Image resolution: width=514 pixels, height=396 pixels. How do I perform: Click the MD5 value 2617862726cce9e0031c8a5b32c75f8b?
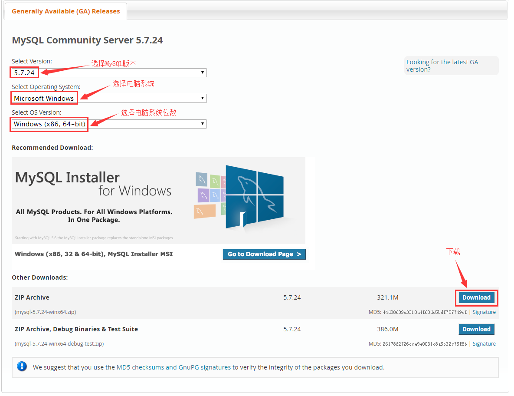click(425, 344)
